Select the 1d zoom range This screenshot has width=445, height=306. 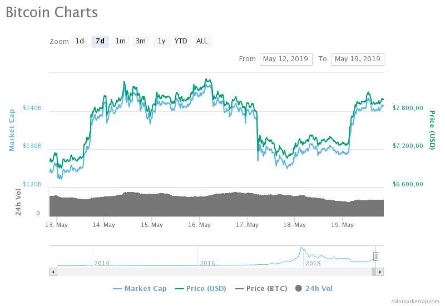coord(80,41)
